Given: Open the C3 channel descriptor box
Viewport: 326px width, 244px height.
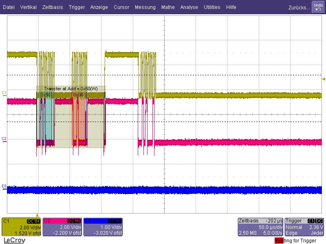Looking at the screenshot, I should tap(103, 227).
